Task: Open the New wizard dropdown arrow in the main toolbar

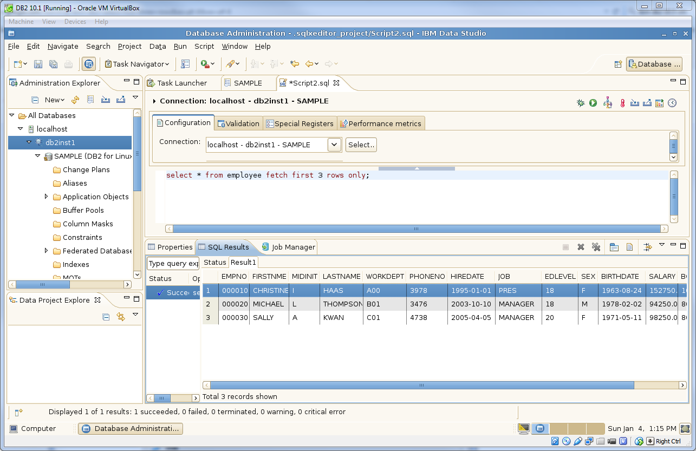Action: click(25, 64)
